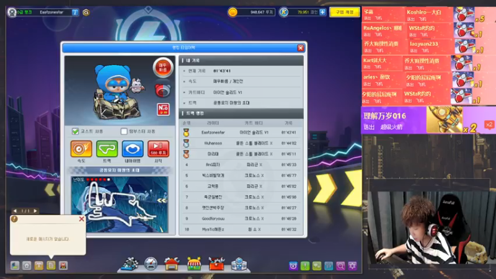Select ranking row number 6

241,186
